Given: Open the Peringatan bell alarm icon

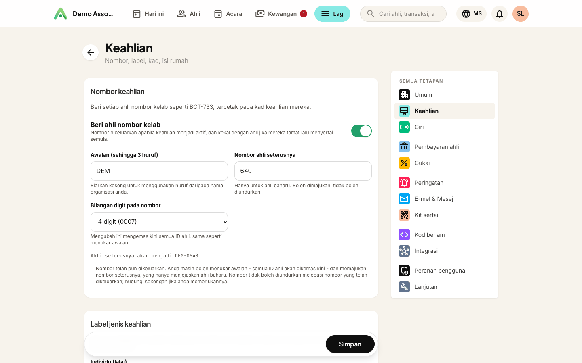Looking at the screenshot, I should tap(404, 183).
